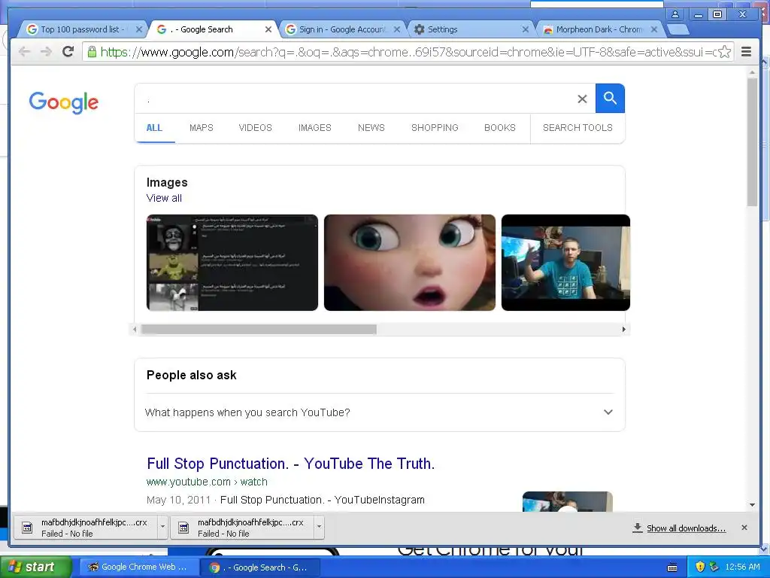Click the green padlock security icon
Viewport: 770px width, 578px height.
pos(92,51)
